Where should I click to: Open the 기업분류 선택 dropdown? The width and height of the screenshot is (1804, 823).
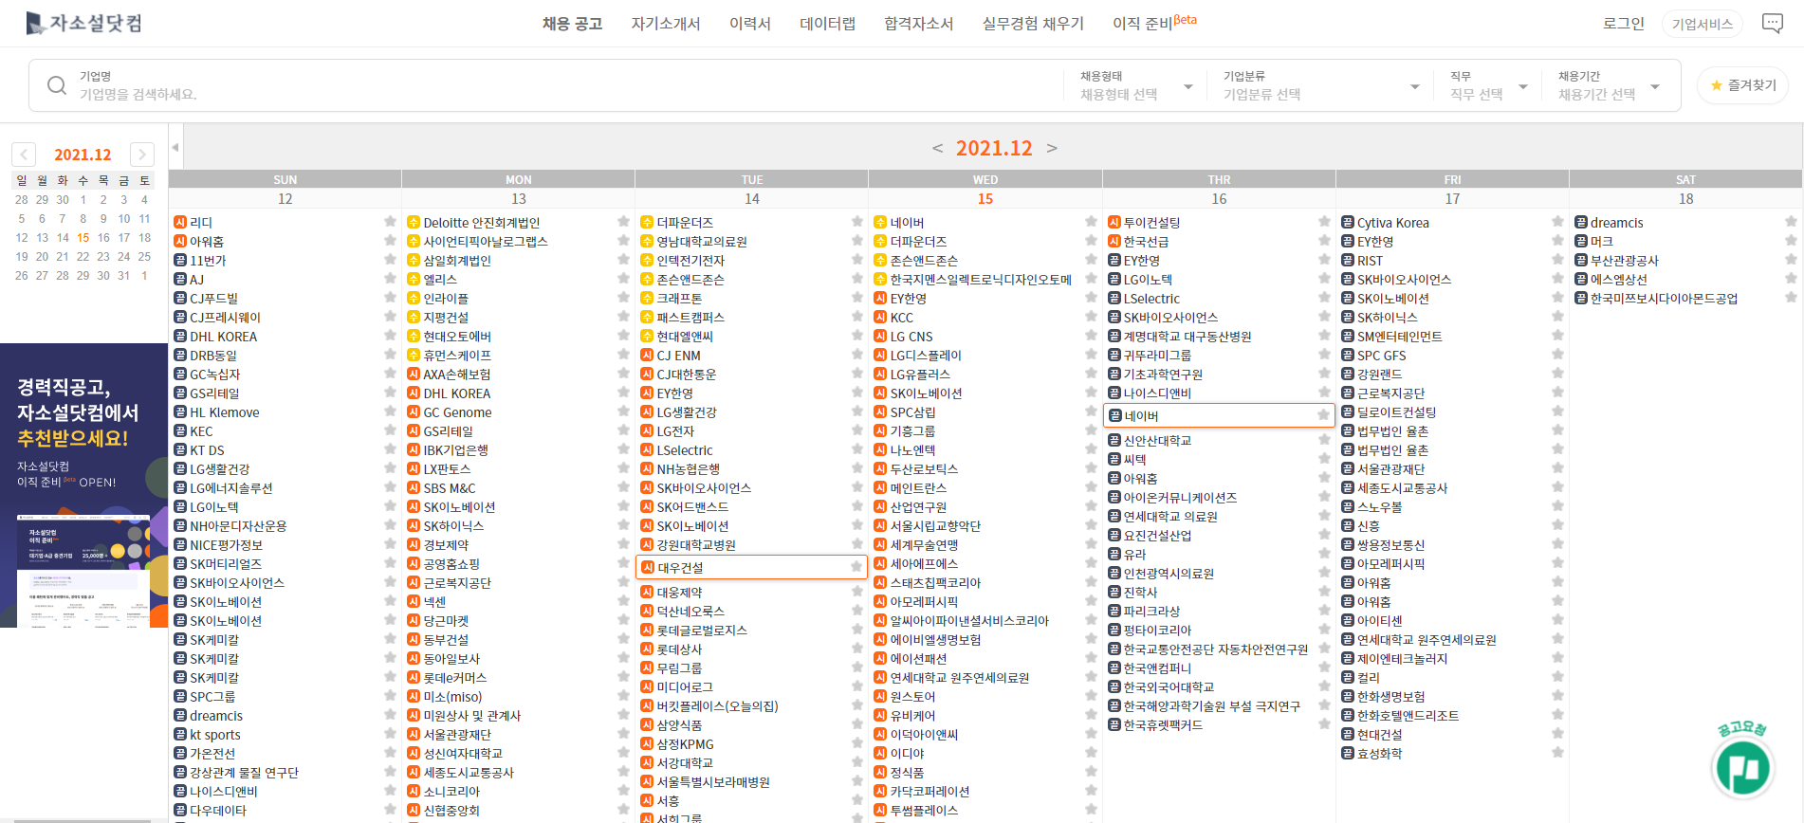tap(1321, 85)
